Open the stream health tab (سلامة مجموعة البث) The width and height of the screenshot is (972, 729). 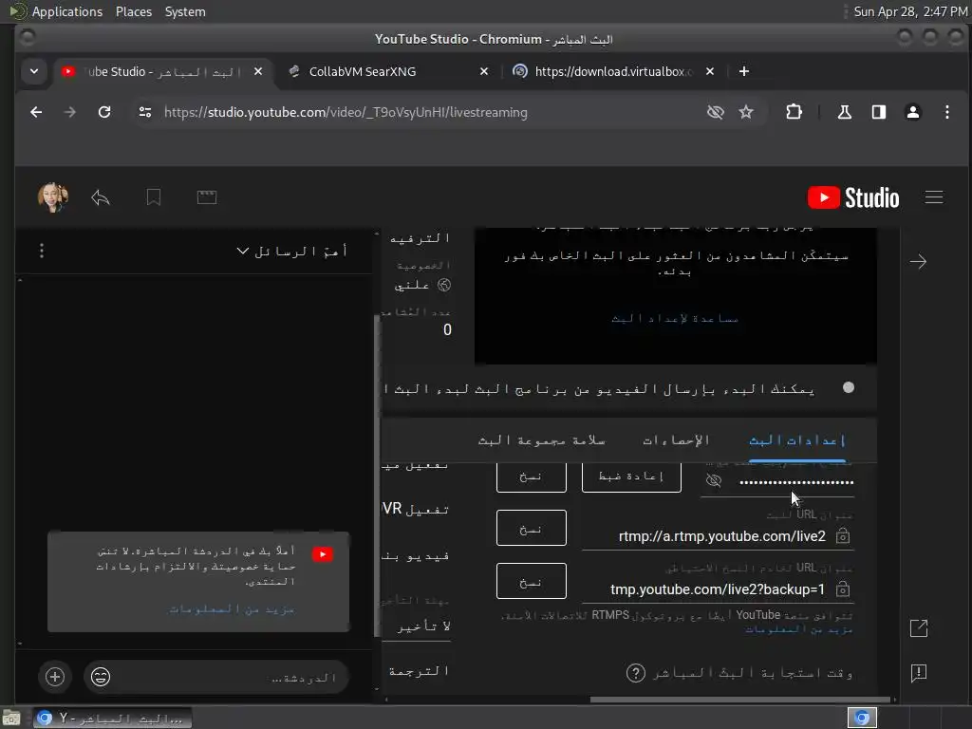click(541, 440)
